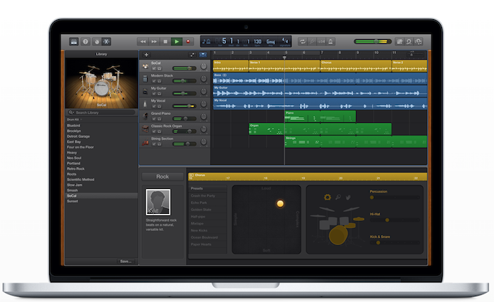Choose the Crash the Party preset
This screenshot has height=302, width=494.
tap(203, 195)
